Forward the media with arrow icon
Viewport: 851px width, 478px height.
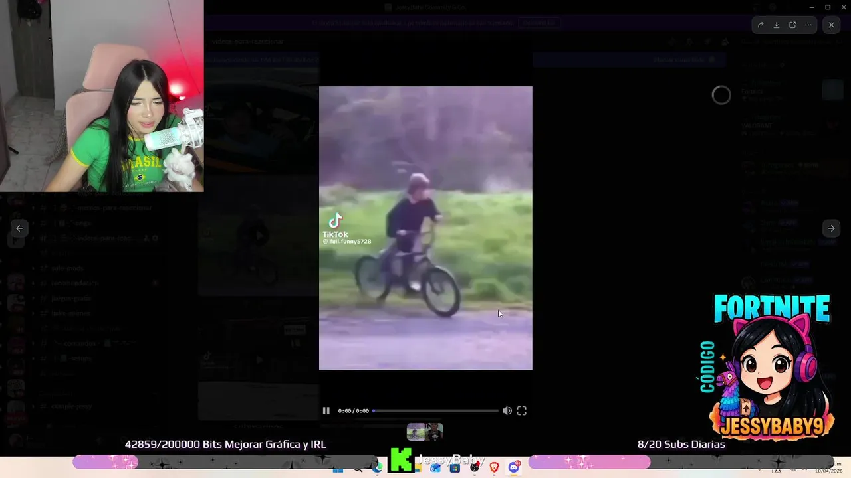coord(761,25)
